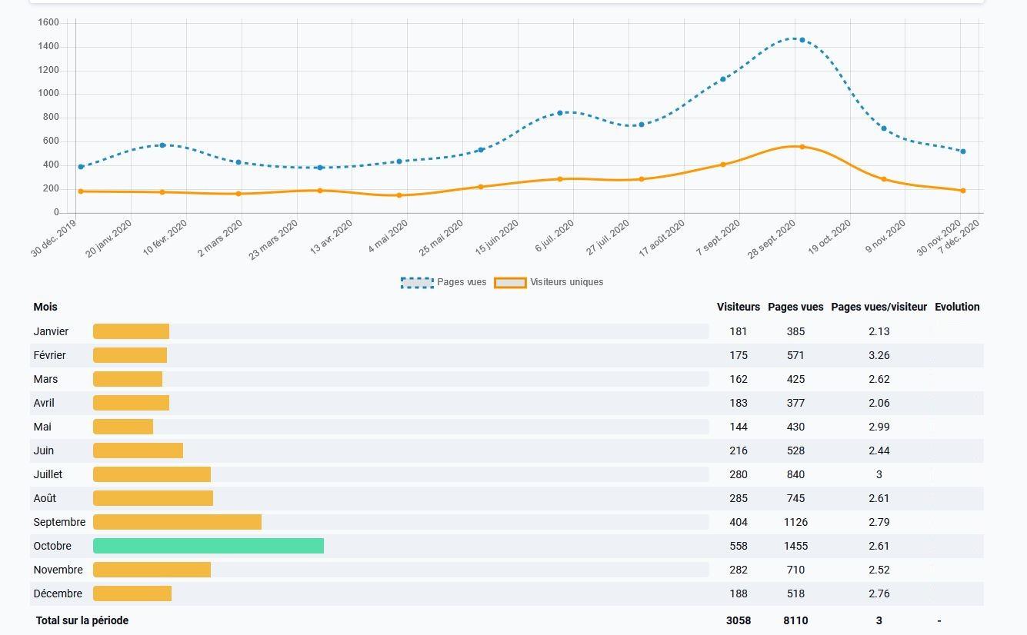Click the green Octobre visitors bar
Screen dimensions: 1027x635
pyautogui.click(x=208, y=546)
